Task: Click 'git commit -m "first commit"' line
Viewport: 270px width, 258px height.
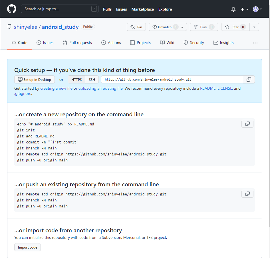Action: click(x=48, y=142)
